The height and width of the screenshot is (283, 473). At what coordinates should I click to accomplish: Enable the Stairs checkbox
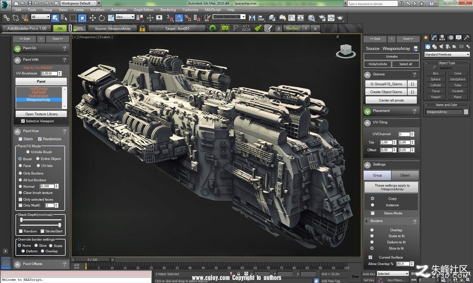click(20, 139)
